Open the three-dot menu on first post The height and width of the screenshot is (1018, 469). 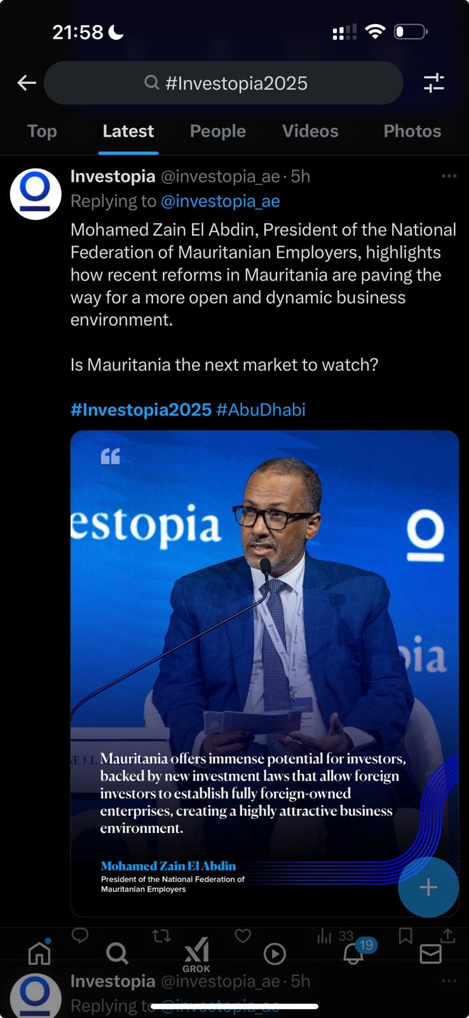(x=449, y=176)
